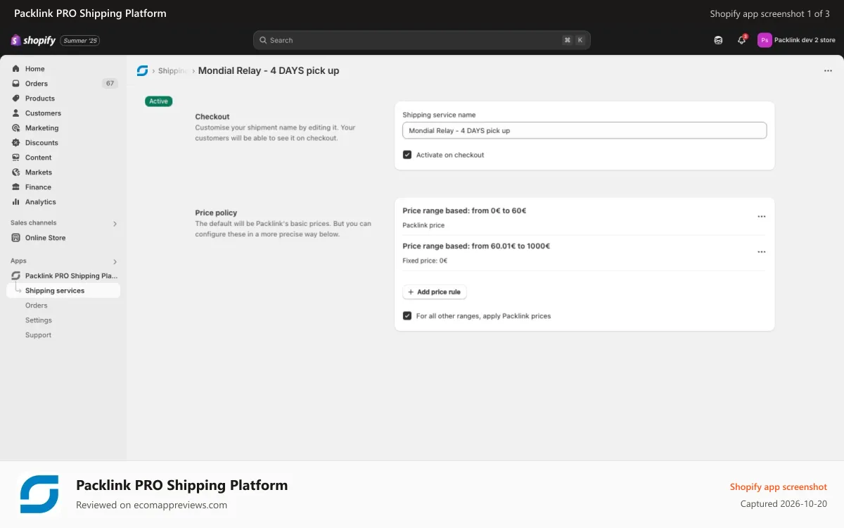Screen dimensions: 844x528
Task: Click the Add price rule button
Action: pos(435,292)
